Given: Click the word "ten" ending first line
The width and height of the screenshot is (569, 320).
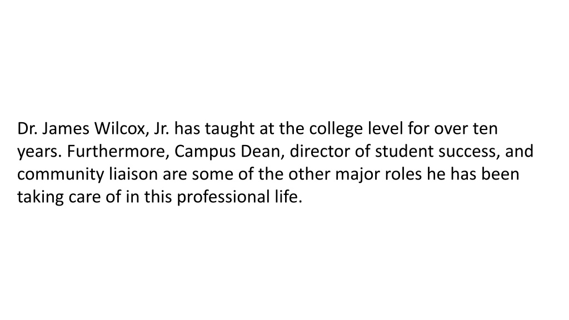Looking at the screenshot, I should [x=485, y=129].
